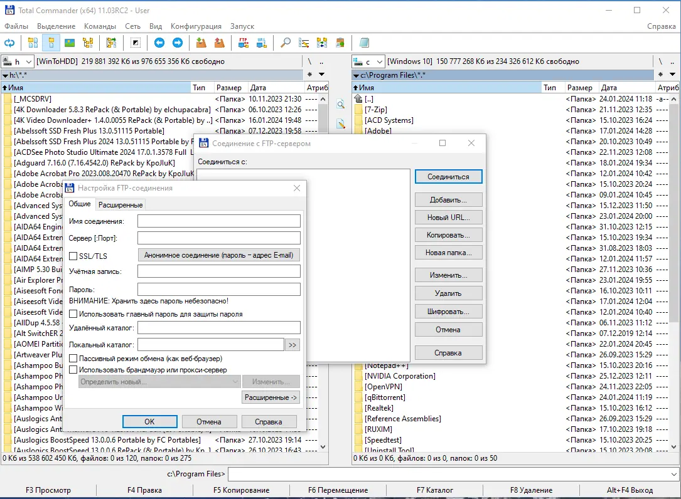Select [_MCSDRV] folder in left panel
Image resolution: width=681 pixels, height=499 pixels.
click(x=33, y=99)
